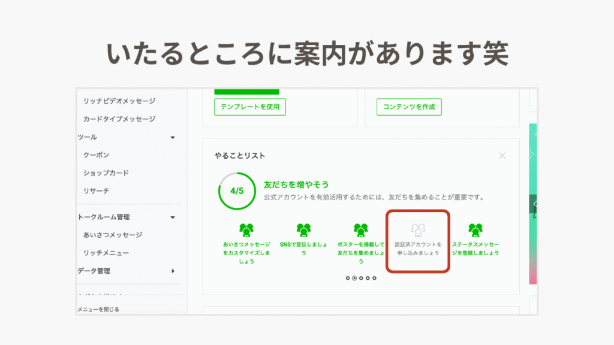
Task: Collapse the トークルーム管理 section arrow
Action: [x=173, y=217]
